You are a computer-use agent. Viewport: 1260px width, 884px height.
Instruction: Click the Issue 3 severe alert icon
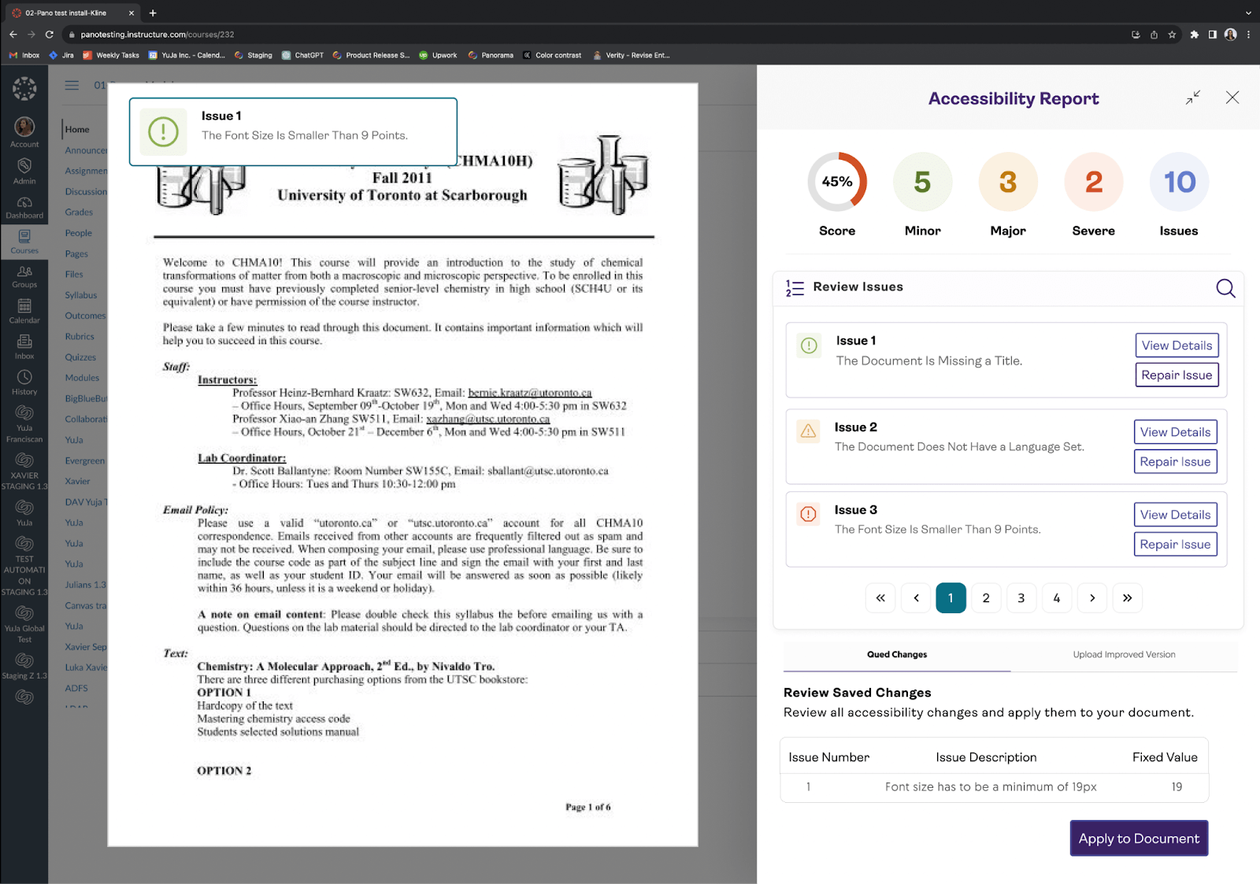tap(808, 514)
